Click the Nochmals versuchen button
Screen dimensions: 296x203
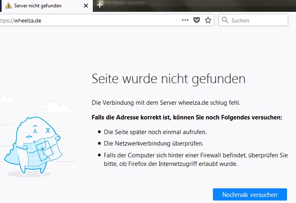[250, 194]
